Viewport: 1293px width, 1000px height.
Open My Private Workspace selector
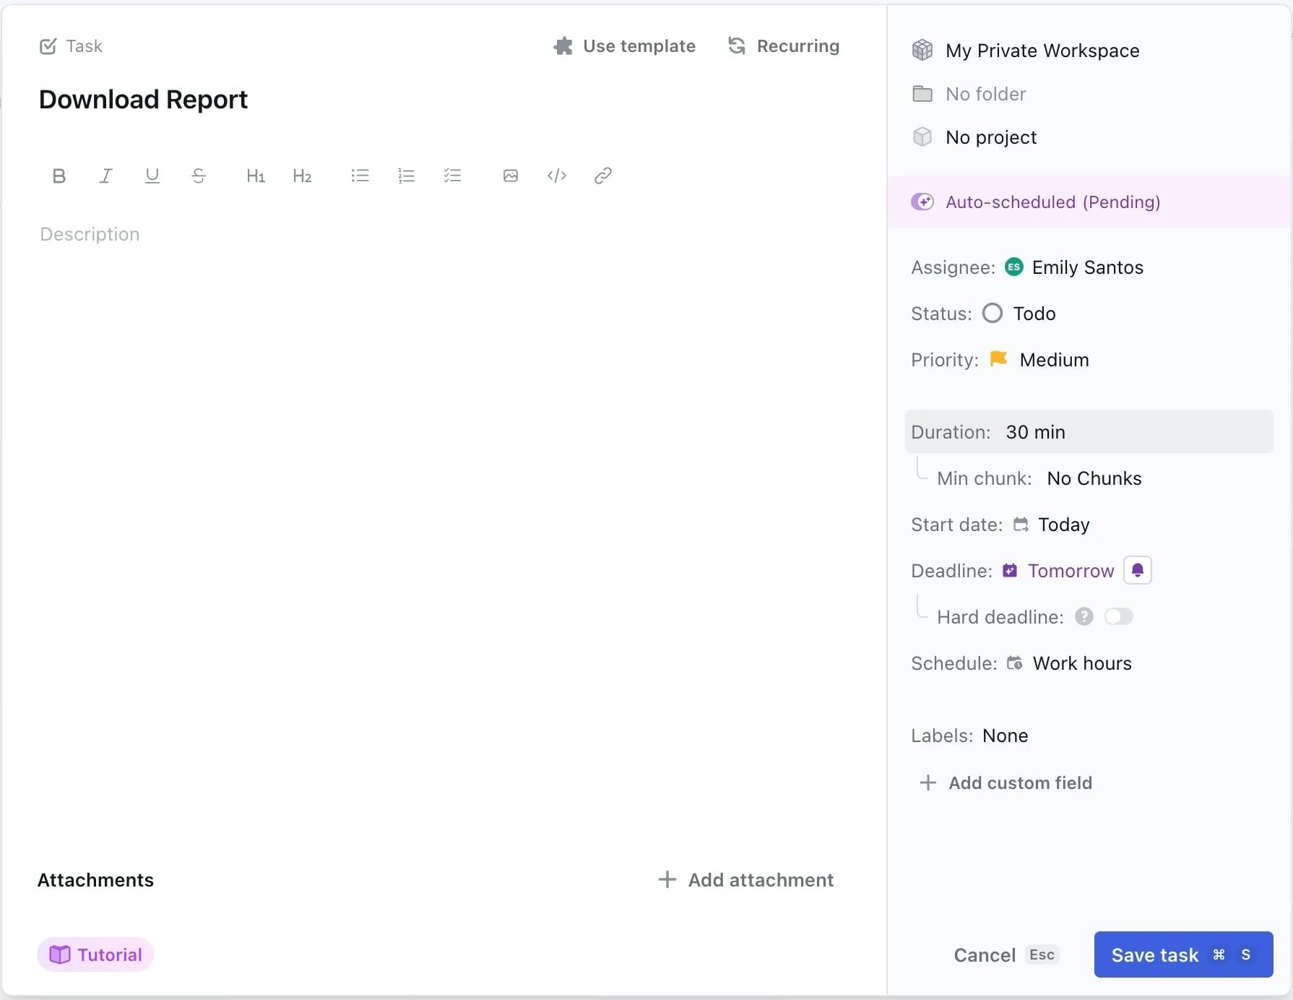(x=1042, y=51)
